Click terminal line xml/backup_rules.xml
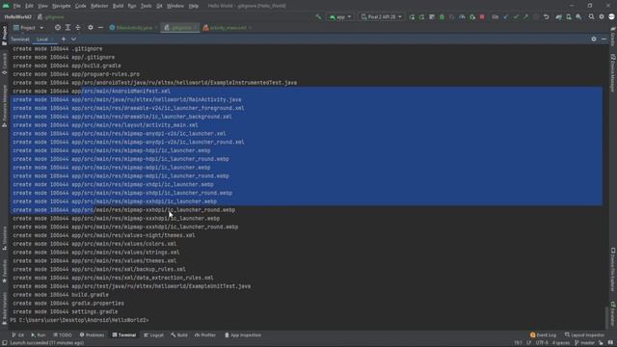The image size is (617, 347). pyautogui.click(x=99, y=270)
